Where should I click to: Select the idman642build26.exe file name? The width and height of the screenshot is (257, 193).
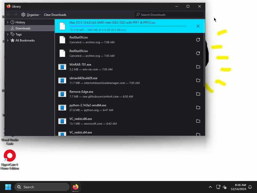click(x=83, y=78)
